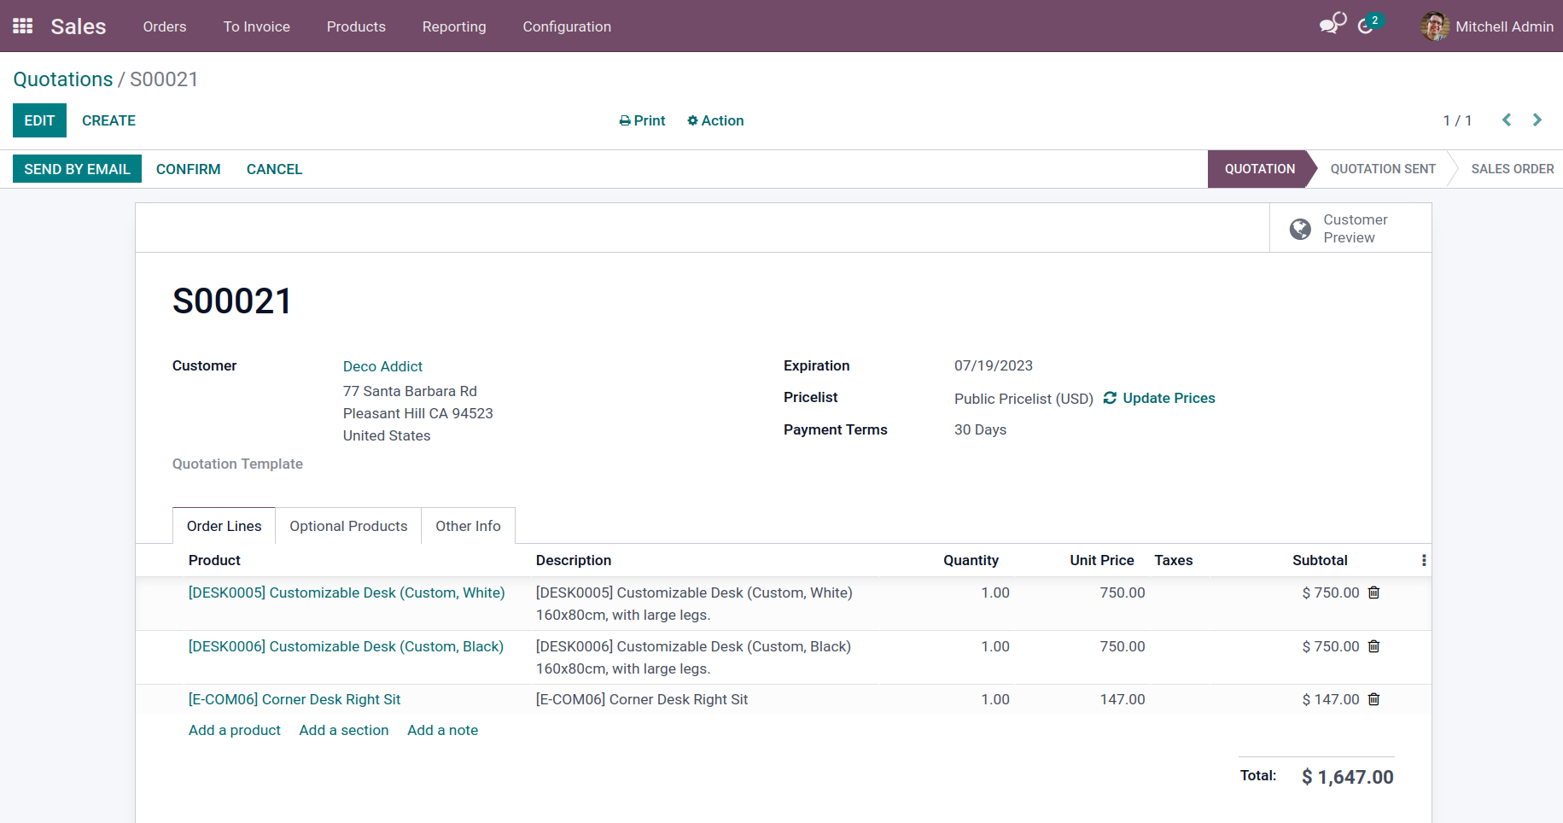This screenshot has width=1563, height=823.
Task: Go to the next record arrow
Action: click(1537, 120)
